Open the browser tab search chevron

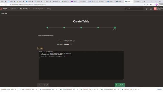[x=152, y=2]
